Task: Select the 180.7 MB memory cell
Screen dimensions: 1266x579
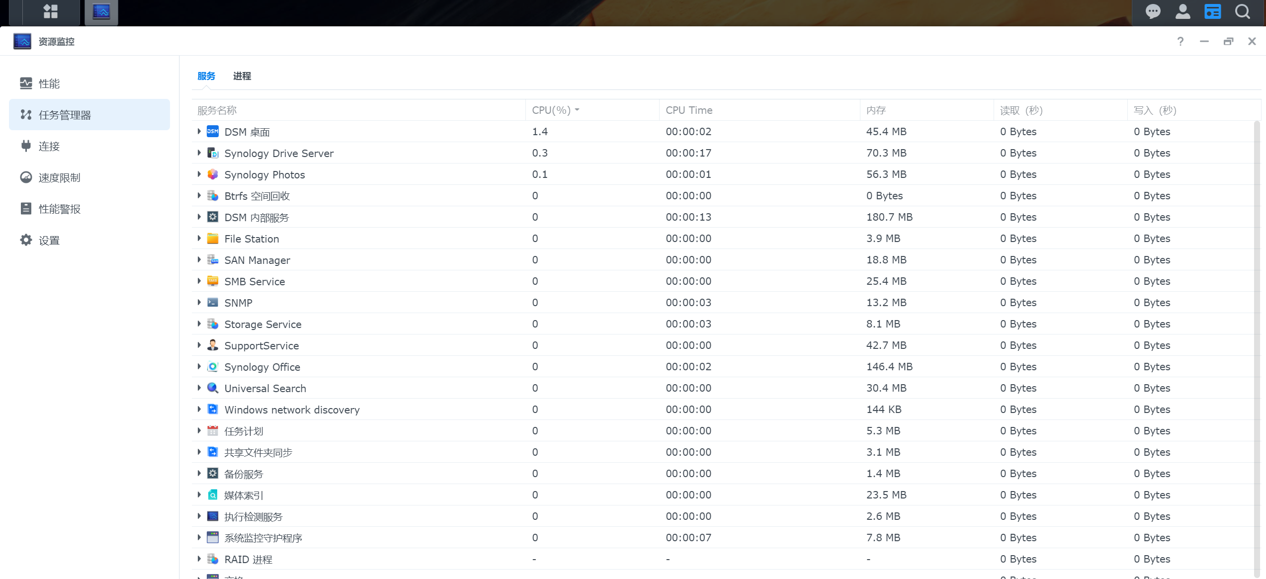Action: (889, 217)
